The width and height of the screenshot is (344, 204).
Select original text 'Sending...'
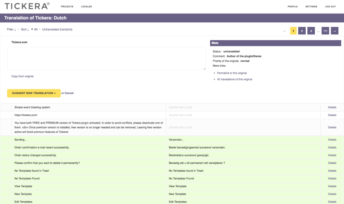[20, 140]
